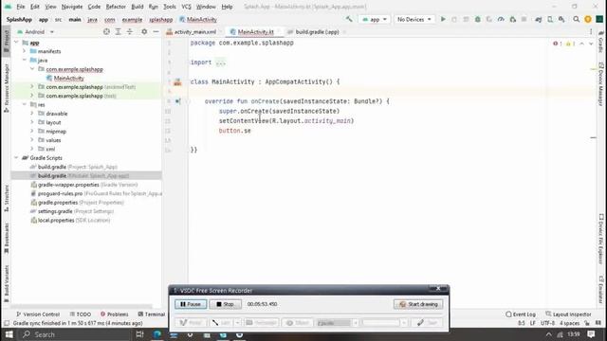Screen dimensions: 607x341
Task: Sync project with Gradle files icon
Action: [x=538, y=19]
